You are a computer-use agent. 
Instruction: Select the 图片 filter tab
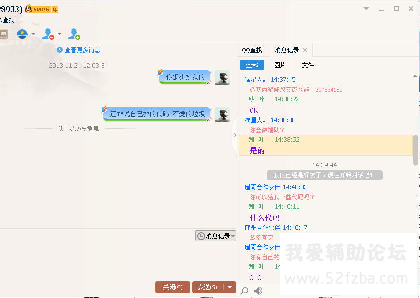click(x=280, y=65)
